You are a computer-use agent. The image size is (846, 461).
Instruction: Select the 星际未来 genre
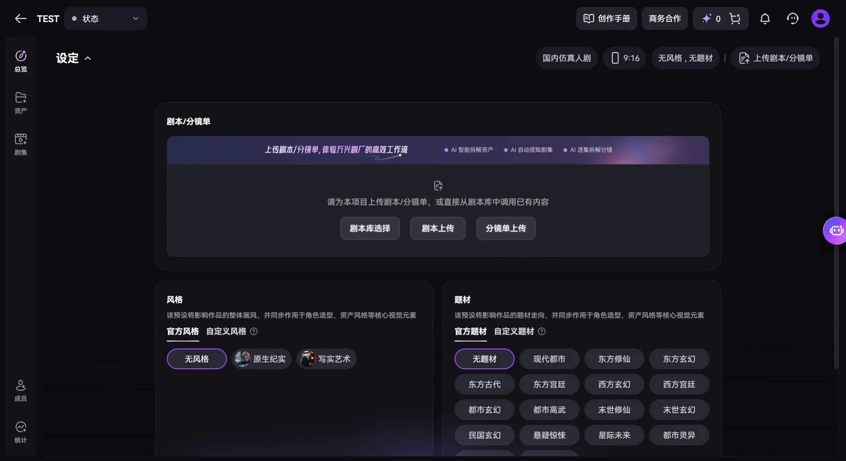[x=614, y=435]
